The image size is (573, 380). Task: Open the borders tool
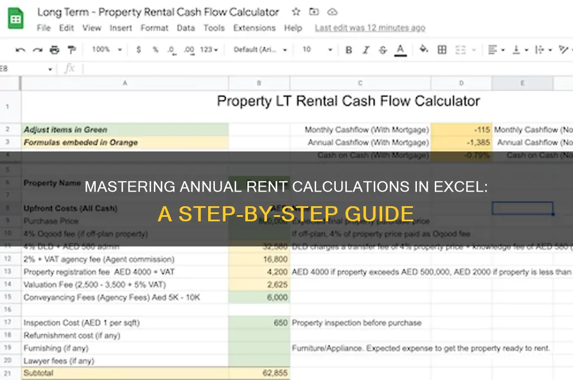point(442,49)
